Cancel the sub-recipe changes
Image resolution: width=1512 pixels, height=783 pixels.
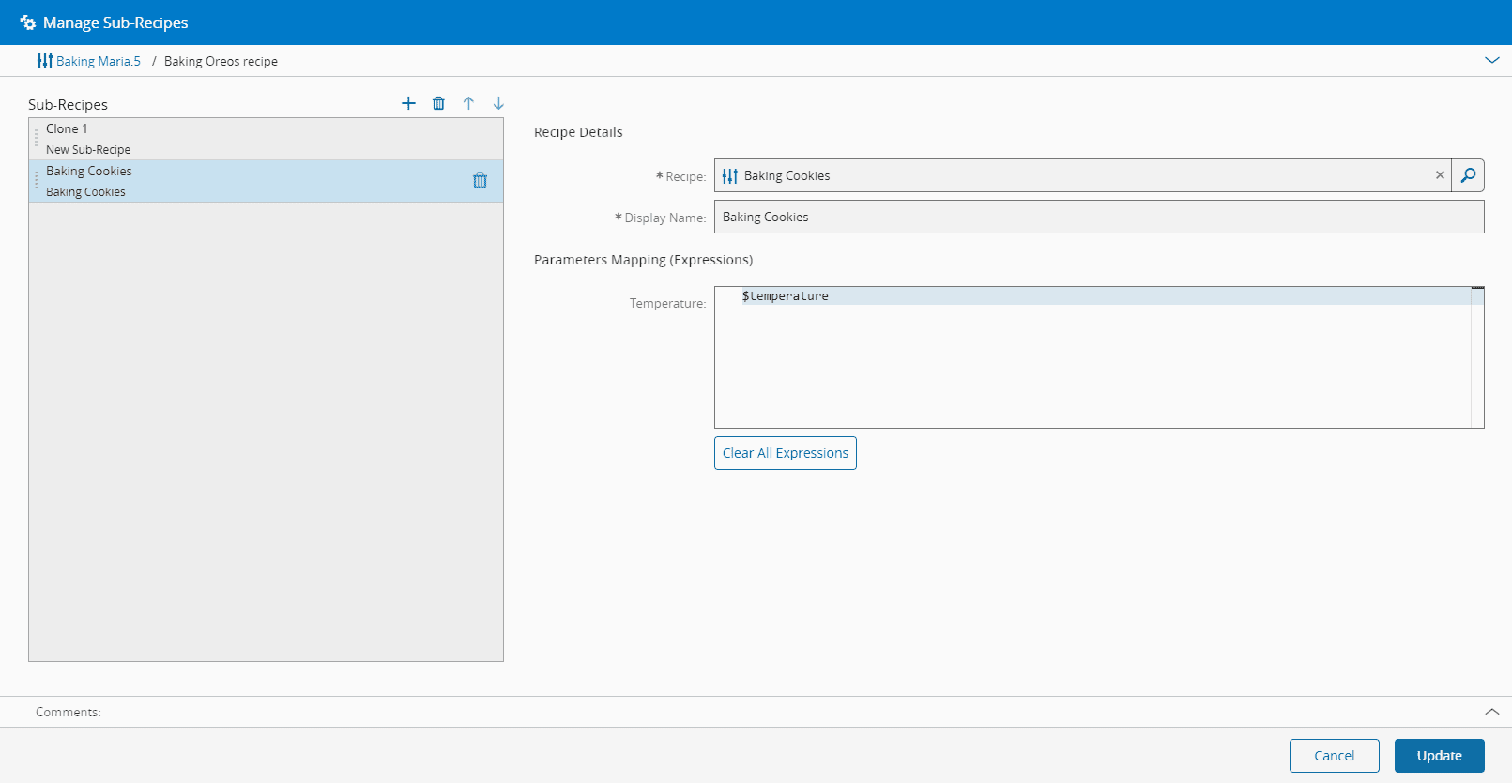[x=1334, y=756]
